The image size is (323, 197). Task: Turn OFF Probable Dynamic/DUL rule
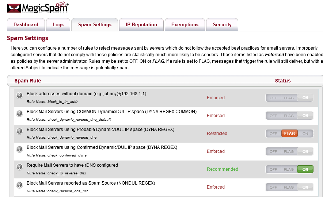[x=273, y=134]
